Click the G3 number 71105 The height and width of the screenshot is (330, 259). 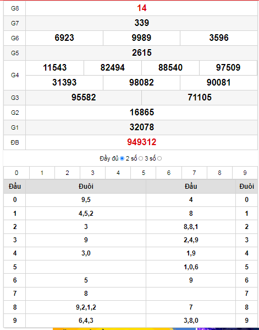(x=200, y=98)
